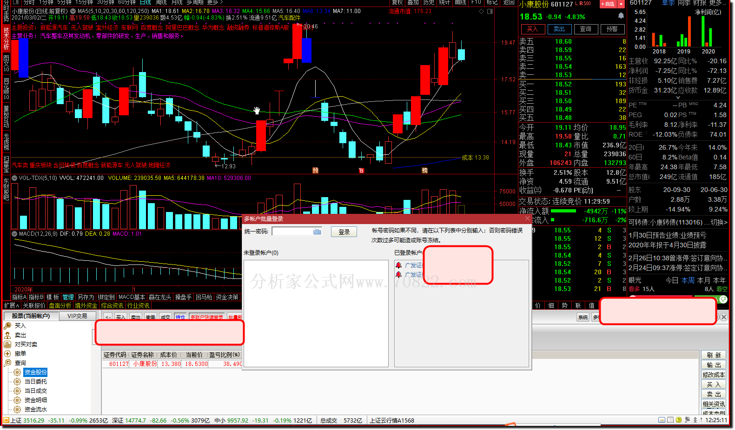Click the yellow coin icon in status bar
The width and height of the screenshot is (735, 430).
point(679,420)
